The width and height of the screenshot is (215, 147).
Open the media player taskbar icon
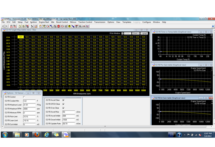coord(27,135)
